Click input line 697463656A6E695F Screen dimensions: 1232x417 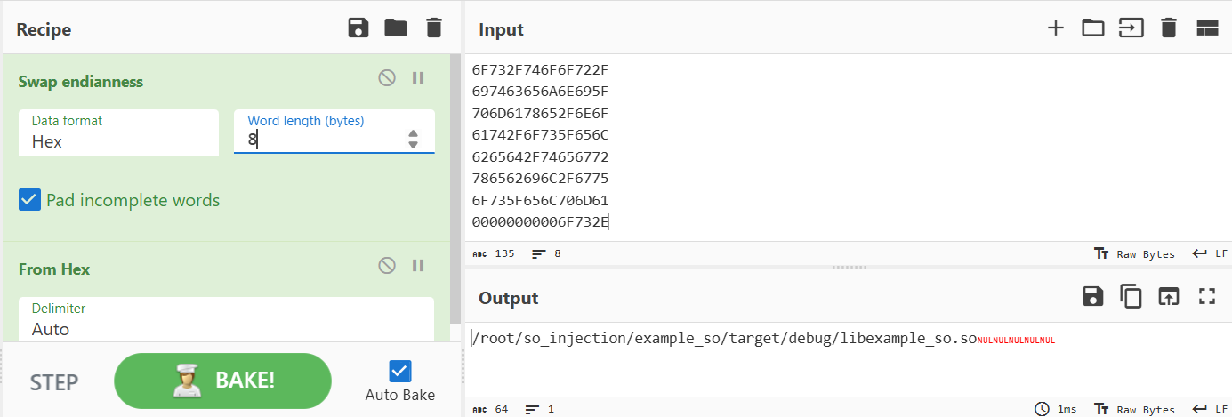tap(540, 92)
